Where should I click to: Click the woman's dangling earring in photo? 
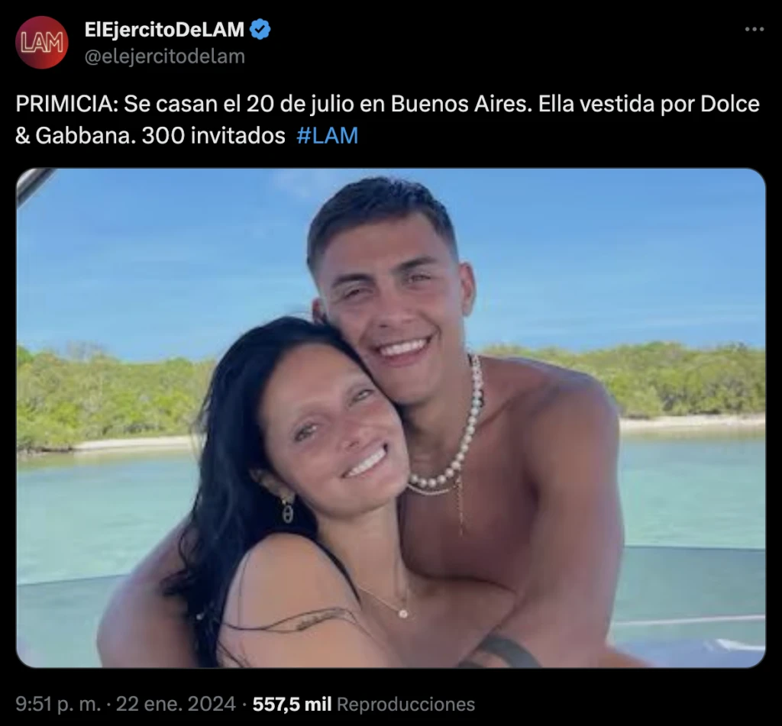(287, 508)
